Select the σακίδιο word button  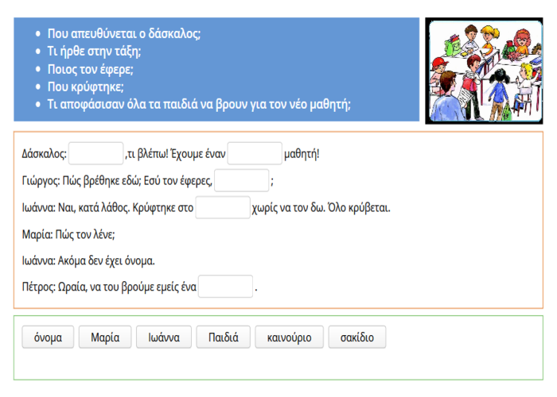click(x=356, y=337)
